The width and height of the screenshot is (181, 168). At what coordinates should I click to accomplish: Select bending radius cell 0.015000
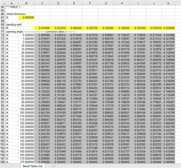click(42, 28)
